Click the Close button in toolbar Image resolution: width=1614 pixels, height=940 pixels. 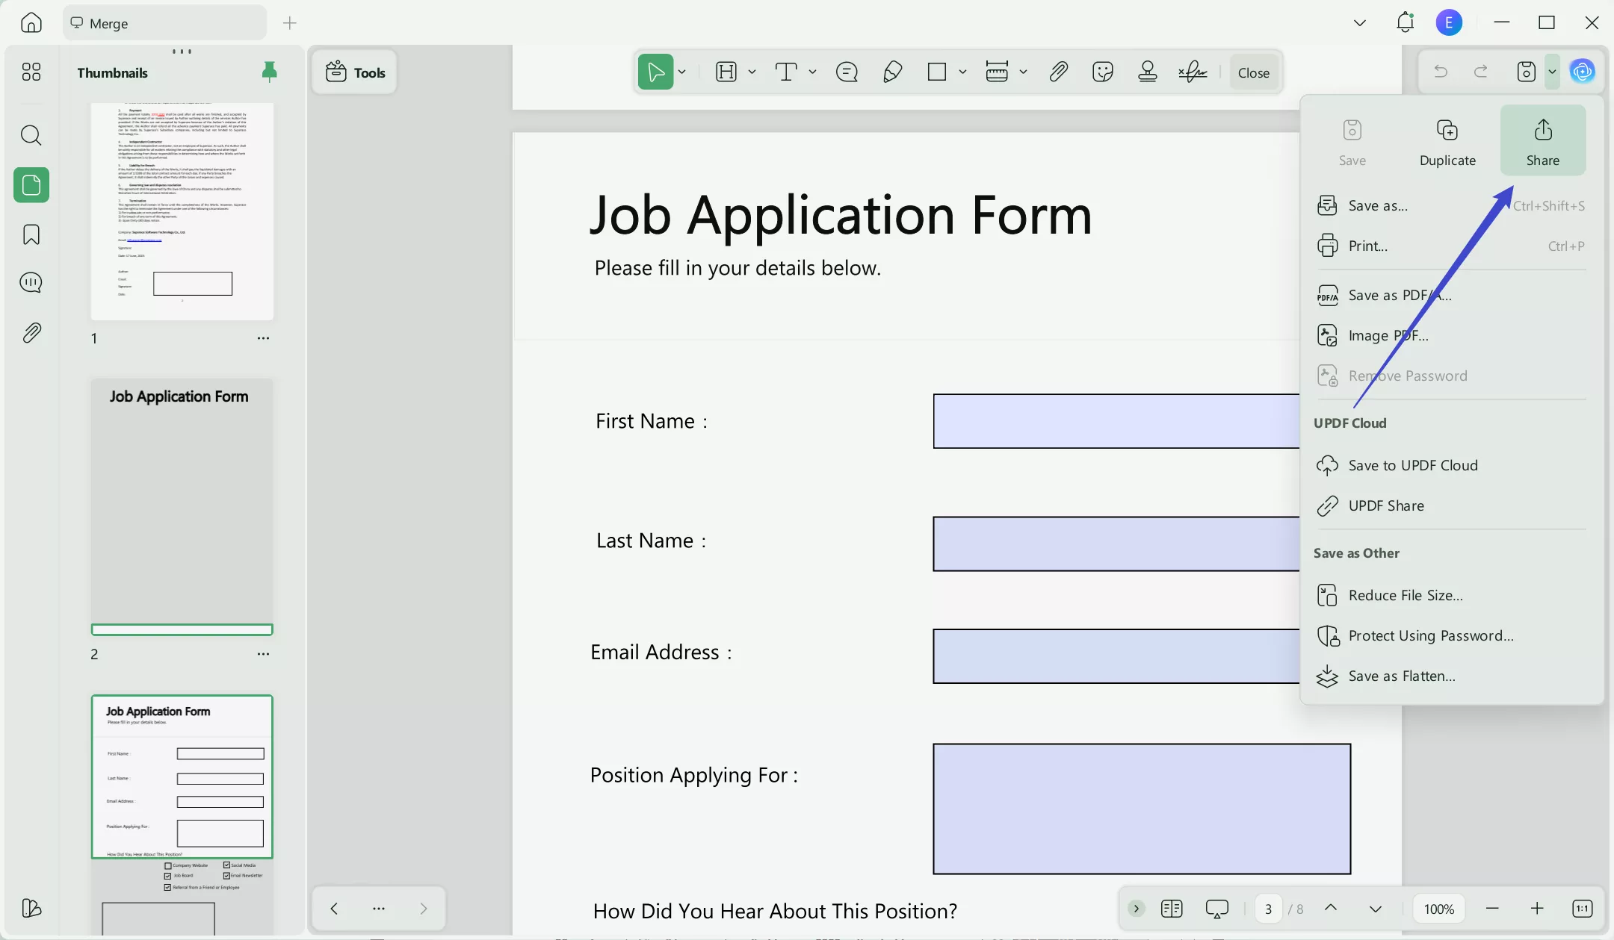tap(1253, 72)
